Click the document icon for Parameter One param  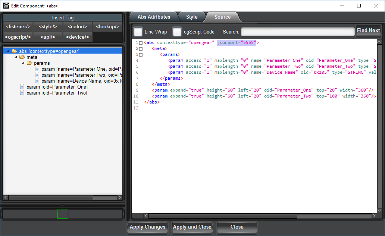[37, 69]
